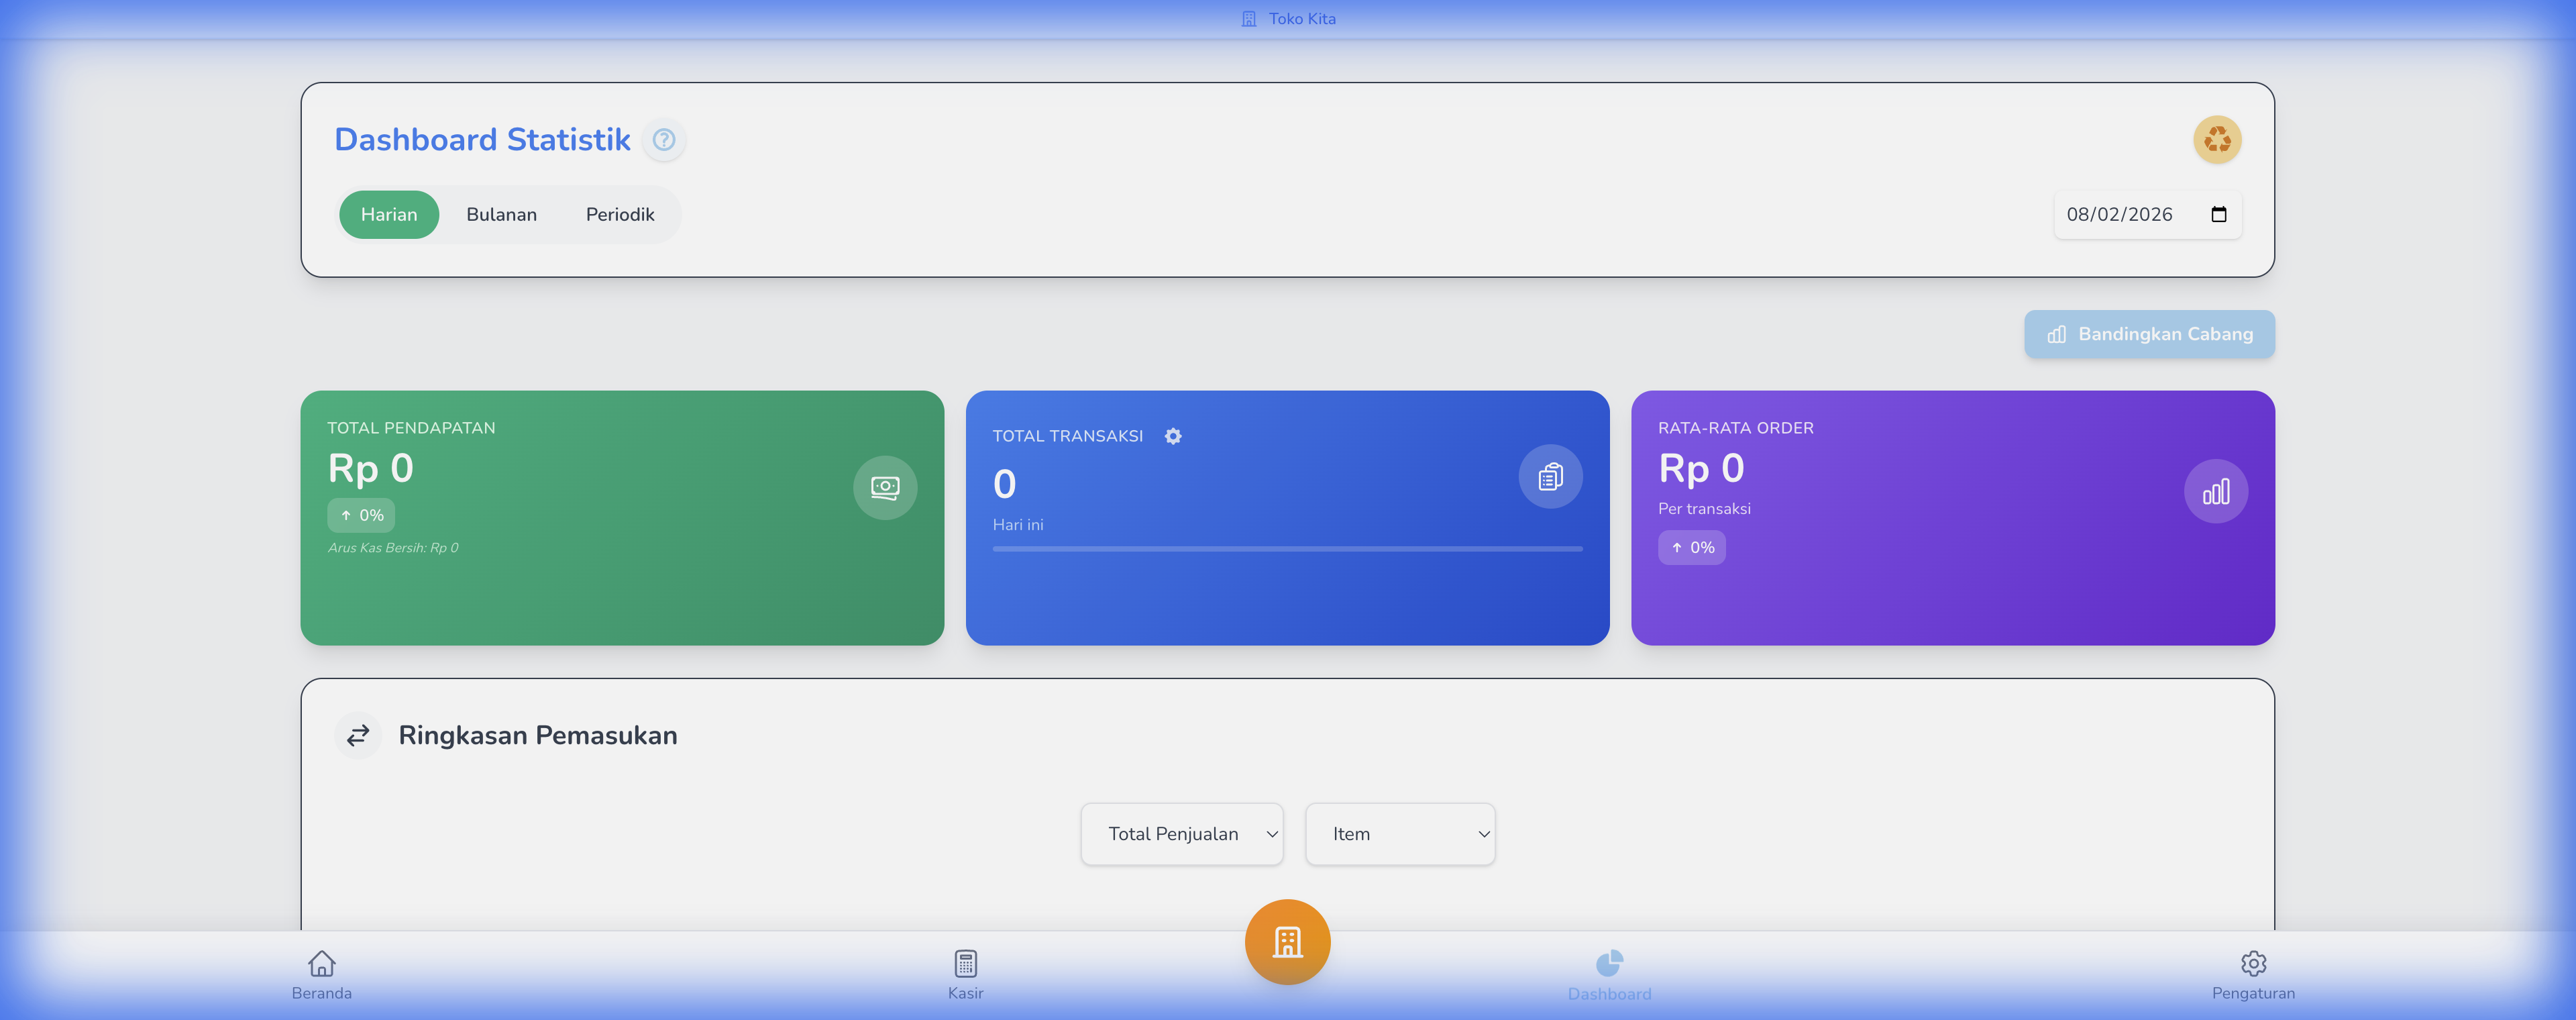Expand the Total Penjualan dropdown
This screenshot has height=1020, width=2576.
pos(1181,834)
